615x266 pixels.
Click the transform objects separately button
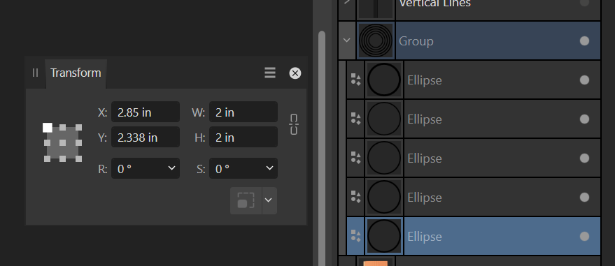tap(246, 200)
